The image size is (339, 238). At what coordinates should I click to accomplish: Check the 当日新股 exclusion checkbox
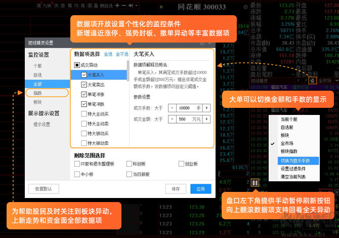(x=129, y=174)
